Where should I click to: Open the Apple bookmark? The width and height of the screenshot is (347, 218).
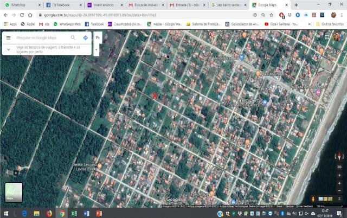28,24
